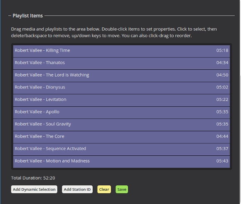The height and width of the screenshot is (204, 241).
Task: Save the playlist with the green button
Action: pyautogui.click(x=122, y=189)
